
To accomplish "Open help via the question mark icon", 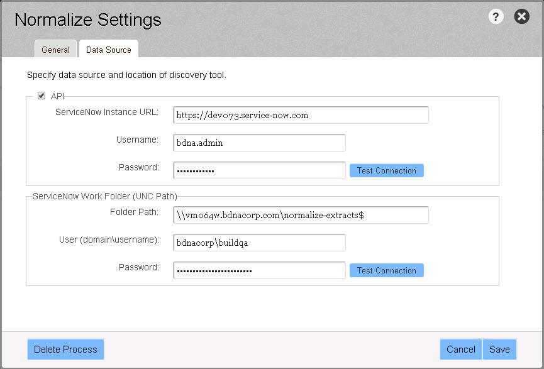I will point(496,16).
